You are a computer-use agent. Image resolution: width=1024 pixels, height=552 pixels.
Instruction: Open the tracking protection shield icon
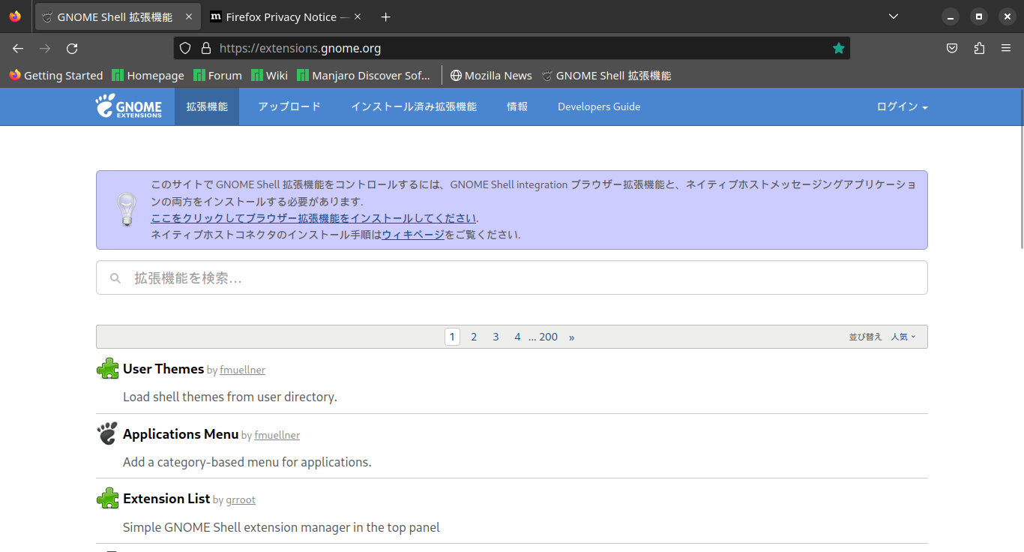(x=185, y=48)
